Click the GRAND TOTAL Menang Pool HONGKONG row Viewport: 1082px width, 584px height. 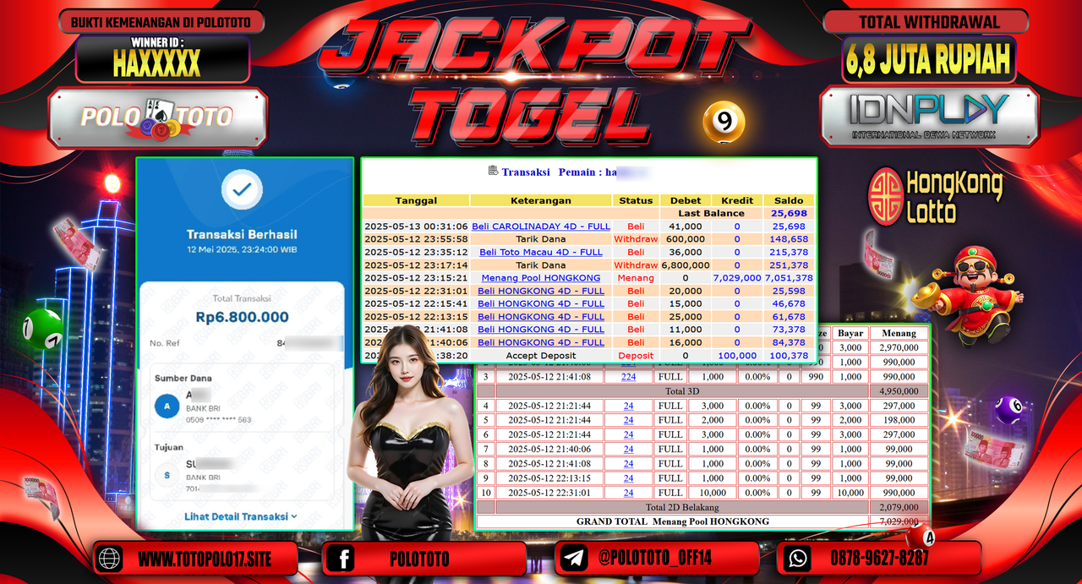(702, 521)
